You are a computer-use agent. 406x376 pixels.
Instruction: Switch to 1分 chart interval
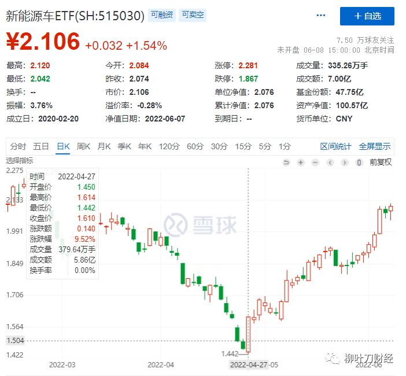click(285, 146)
